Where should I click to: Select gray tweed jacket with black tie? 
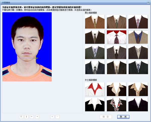[116, 52]
